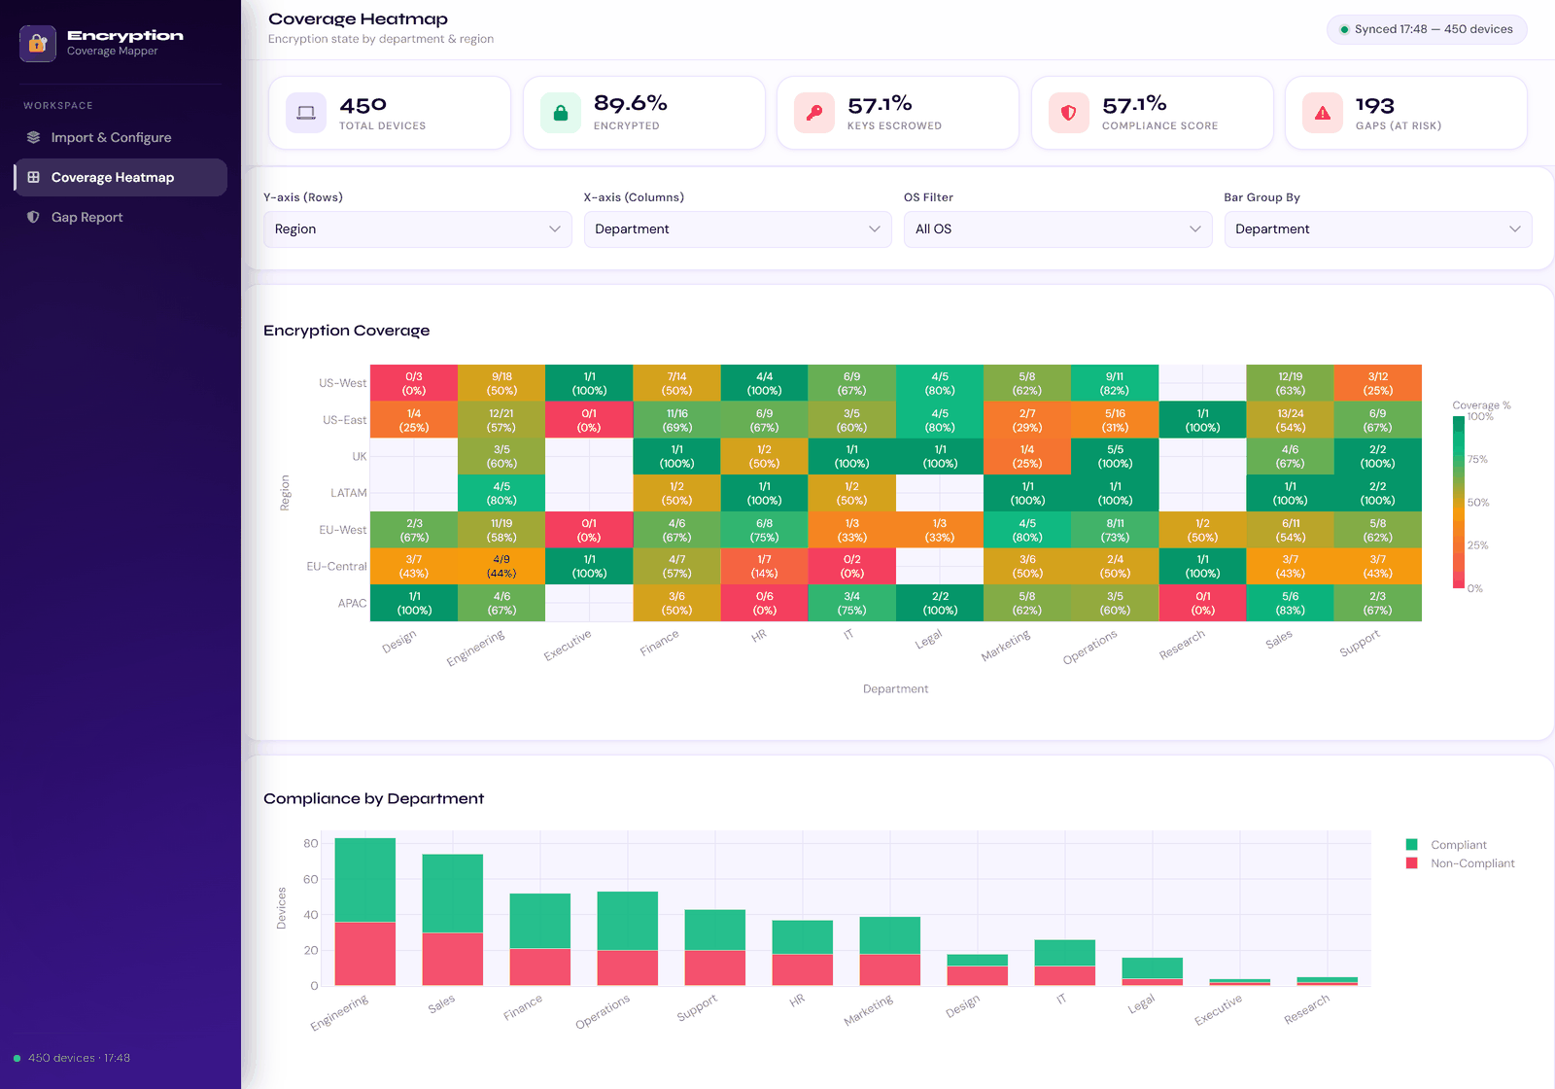Select Coverage Heatmap in sidebar
Viewport: 1555px width, 1089px height.
pos(121,177)
